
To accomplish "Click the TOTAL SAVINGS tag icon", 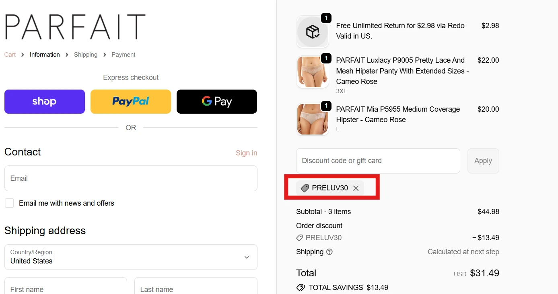I will point(301,287).
